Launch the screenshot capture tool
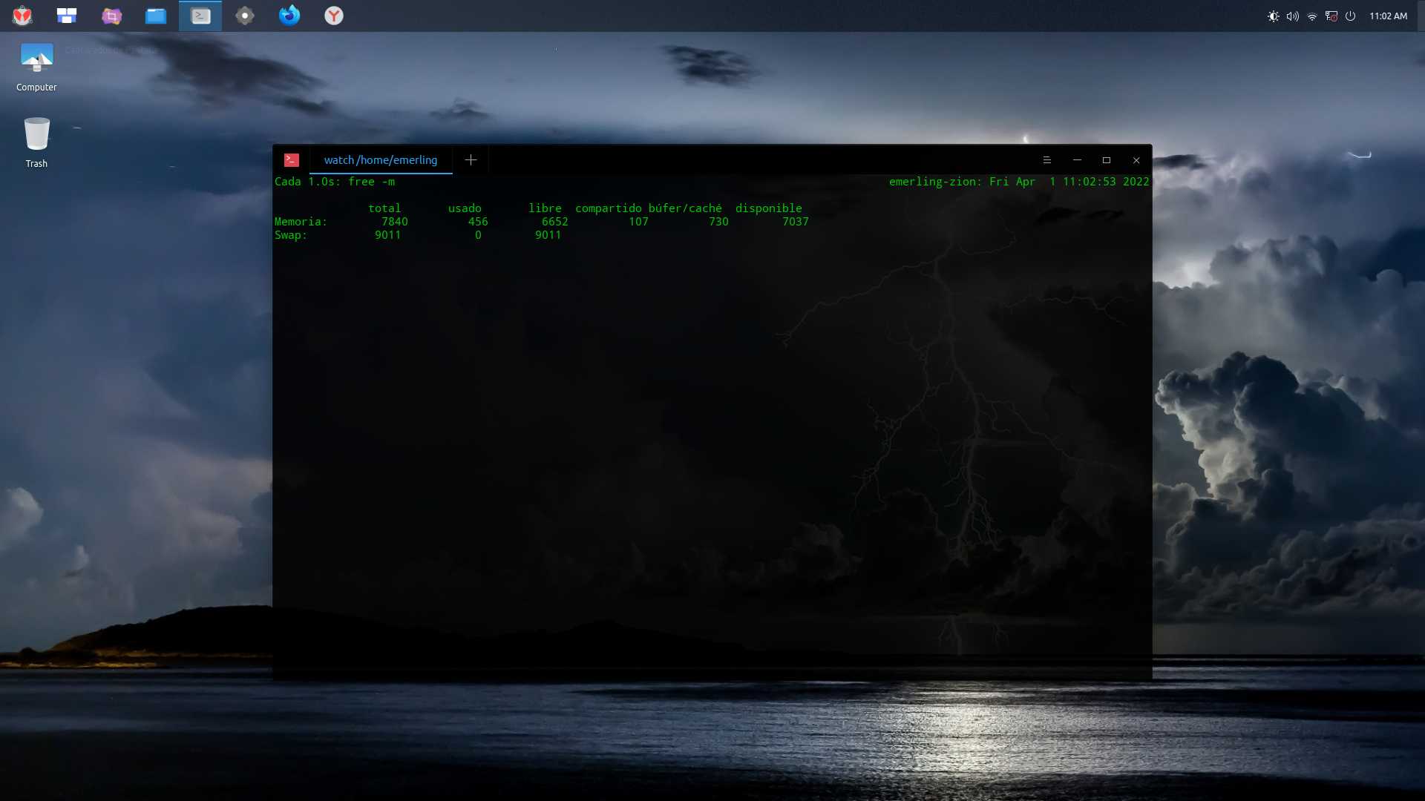The image size is (1425, 801). (111, 16)
